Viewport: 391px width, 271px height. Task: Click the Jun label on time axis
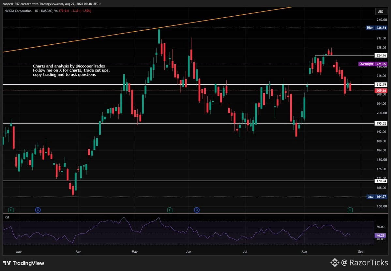tap(188, 251)
